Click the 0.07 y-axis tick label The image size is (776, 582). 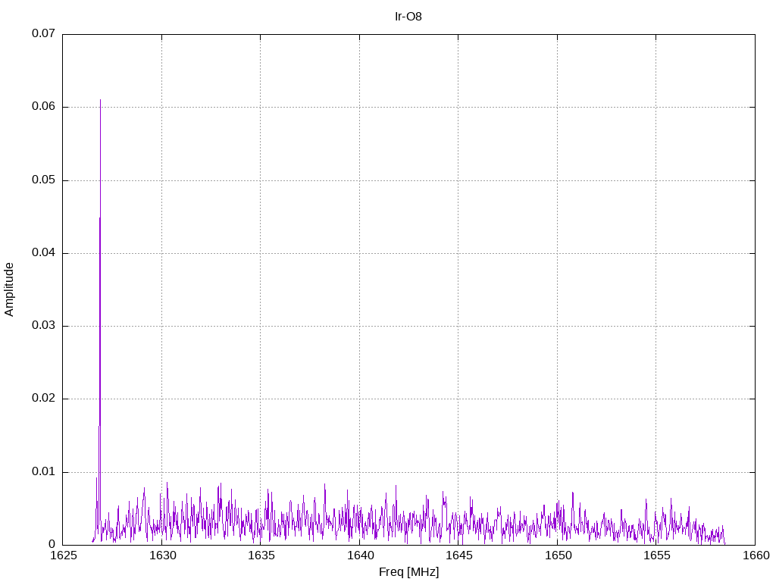tap(43, 34)
